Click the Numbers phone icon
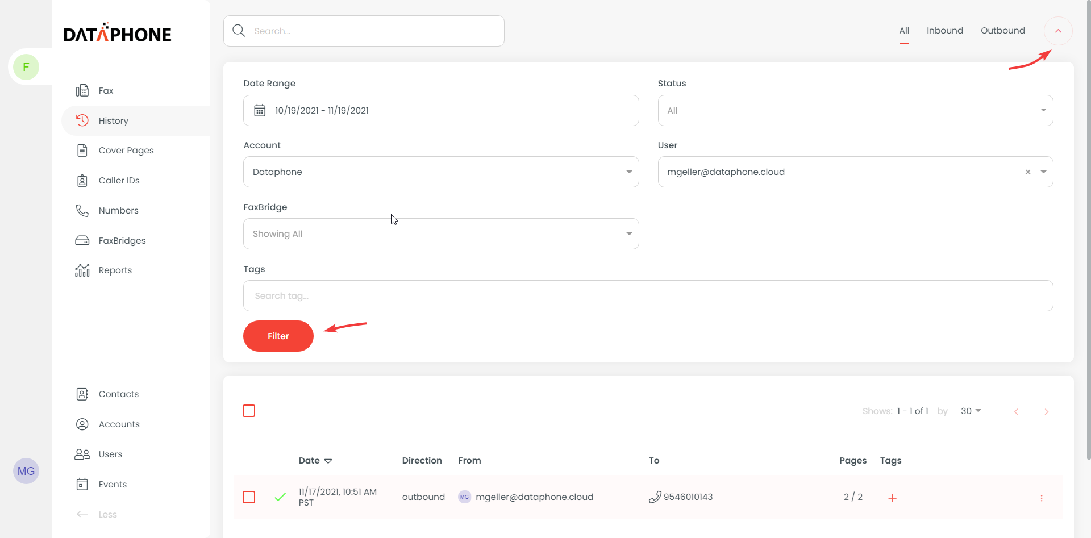Image resolution: width=1091 pixels, height=538 pixels. 82,211
